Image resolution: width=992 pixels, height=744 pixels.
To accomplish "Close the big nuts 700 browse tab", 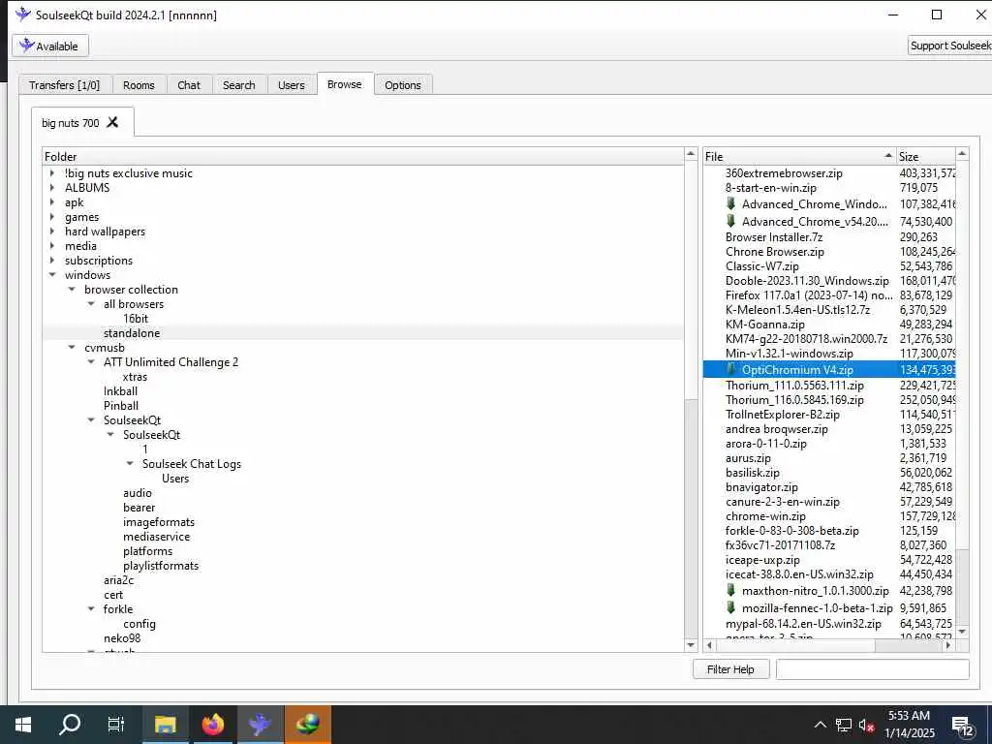I will 112,122.
